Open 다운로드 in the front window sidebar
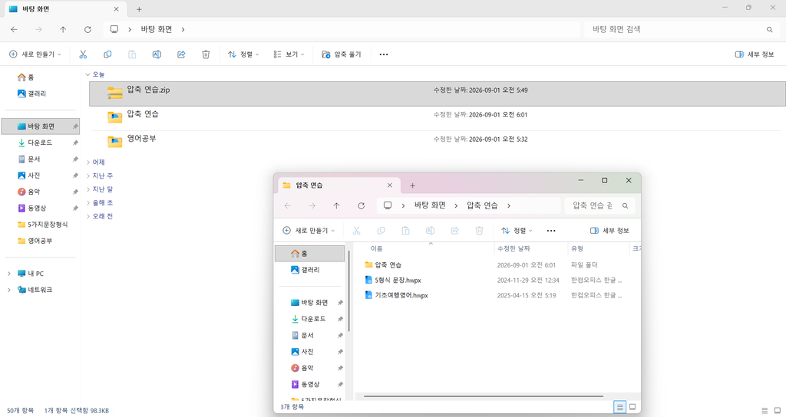 coord(310,319)
